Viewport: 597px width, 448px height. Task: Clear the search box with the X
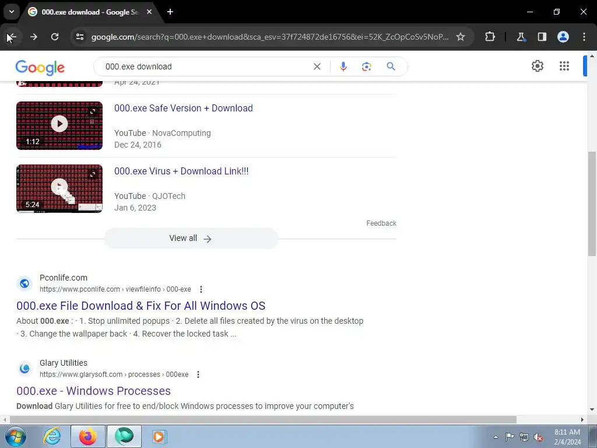click(x=317, y=66)
